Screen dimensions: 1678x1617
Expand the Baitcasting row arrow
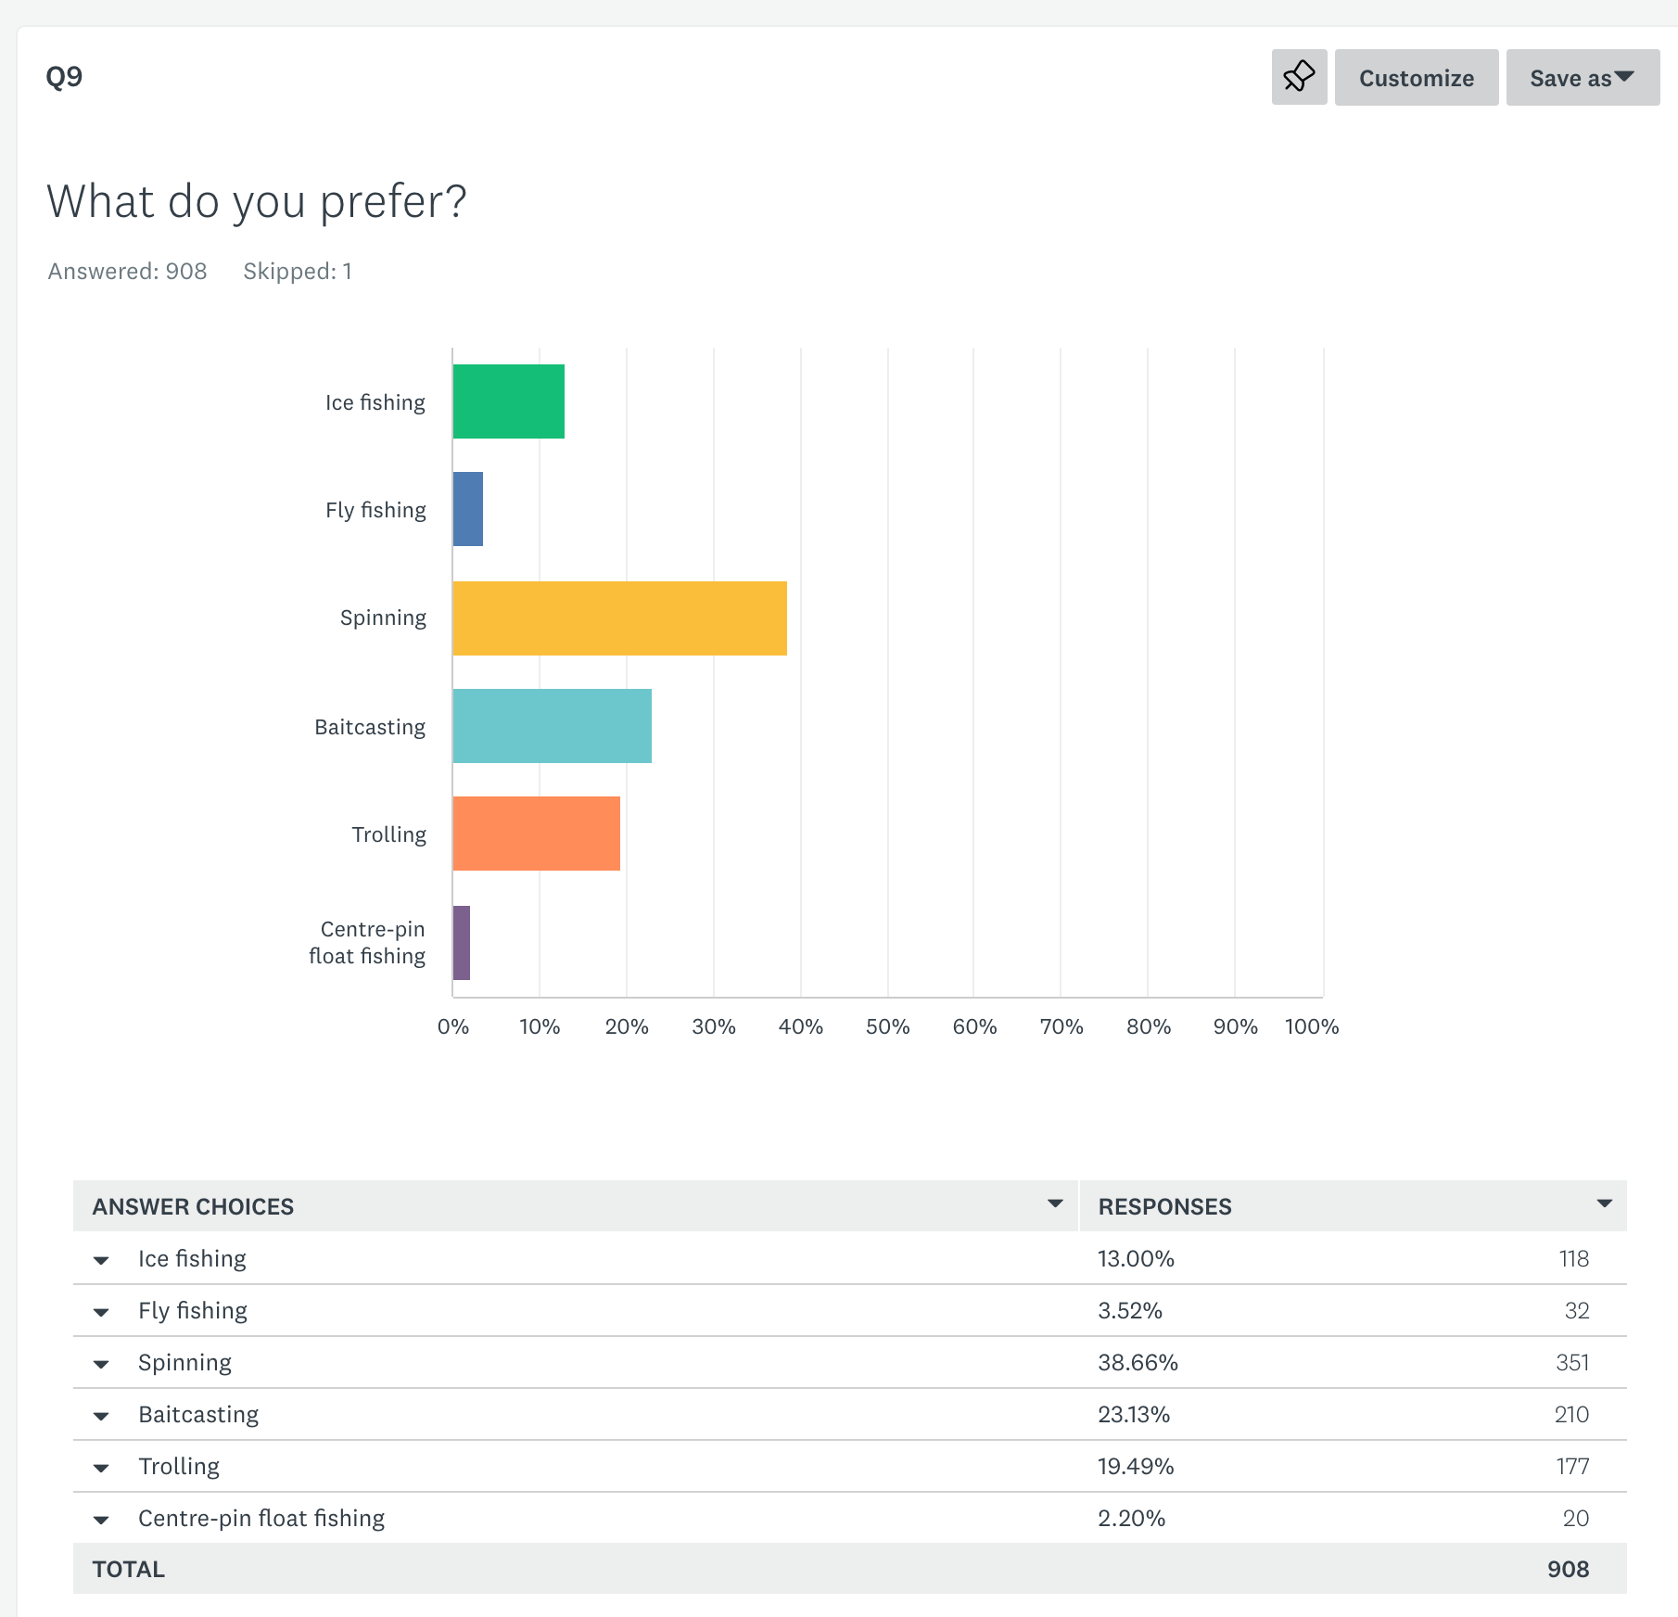(102, 1416)
